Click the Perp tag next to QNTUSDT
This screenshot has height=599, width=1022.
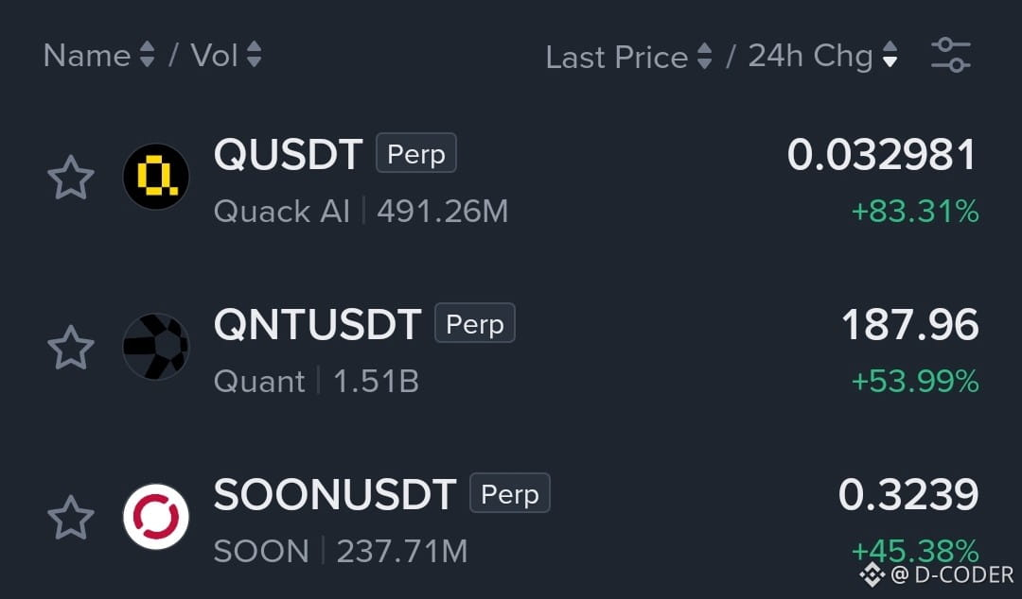pyautogui.click(x=474, y=323)
